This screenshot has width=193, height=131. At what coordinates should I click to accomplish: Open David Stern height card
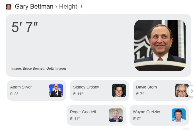click(162, 90)
